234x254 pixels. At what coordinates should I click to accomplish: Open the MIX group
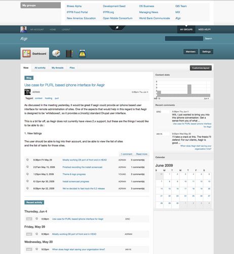coord(178,12)
